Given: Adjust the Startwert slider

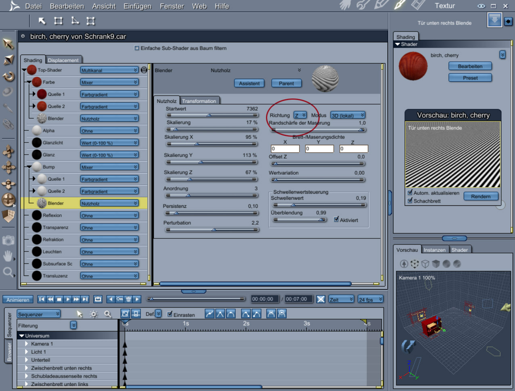Looking at the screenshot, I should 212,115.
